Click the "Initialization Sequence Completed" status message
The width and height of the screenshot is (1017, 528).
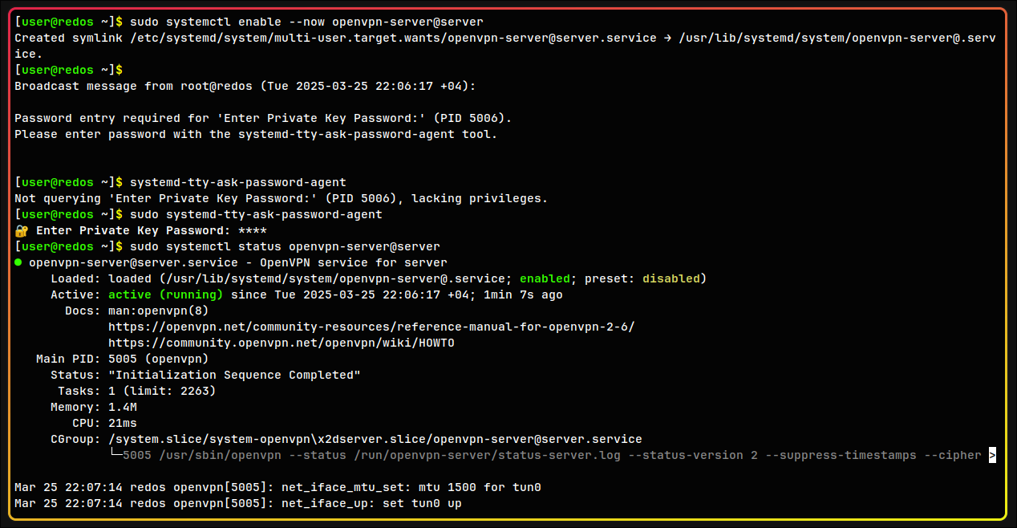coord(234,375)
